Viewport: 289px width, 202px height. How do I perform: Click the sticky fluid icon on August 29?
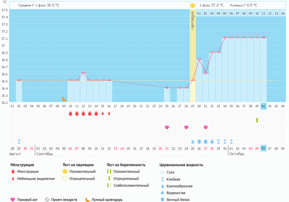[x=19, y=141]
